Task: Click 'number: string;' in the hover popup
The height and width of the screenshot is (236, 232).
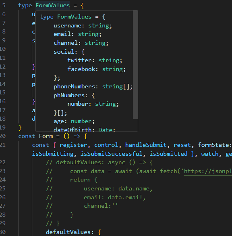Action: [x=93, y=104]
